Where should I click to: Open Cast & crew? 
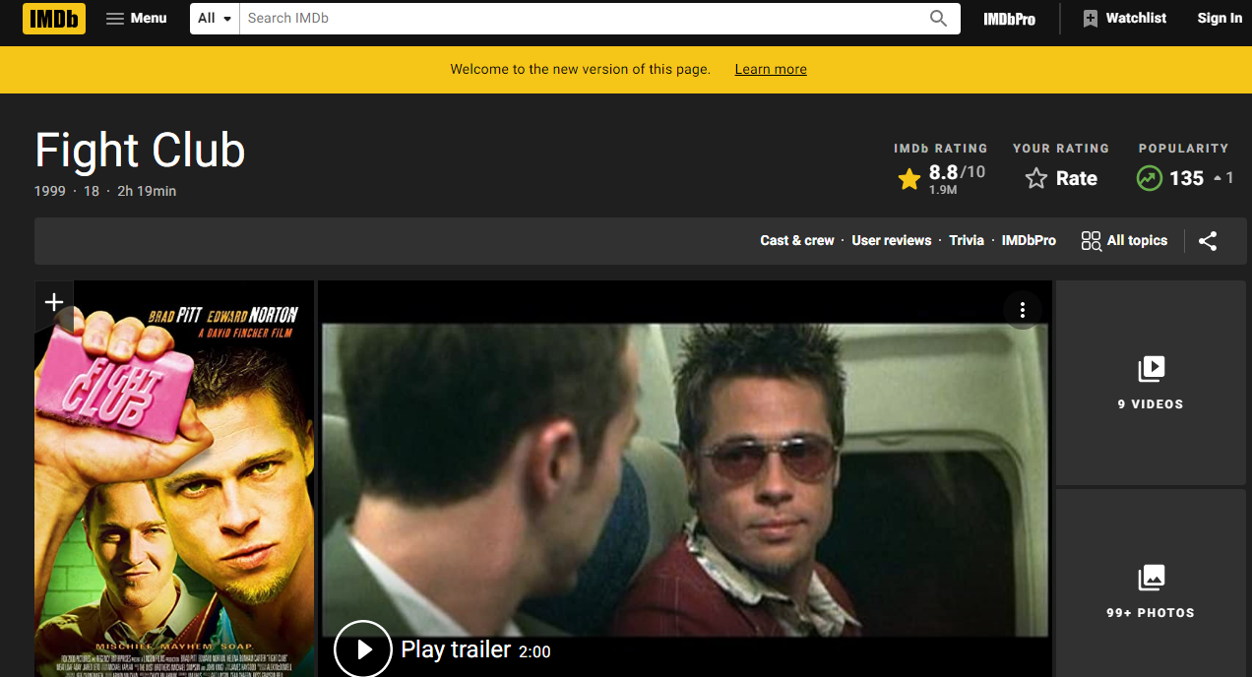pyautogui.click(x=797, y=240)
